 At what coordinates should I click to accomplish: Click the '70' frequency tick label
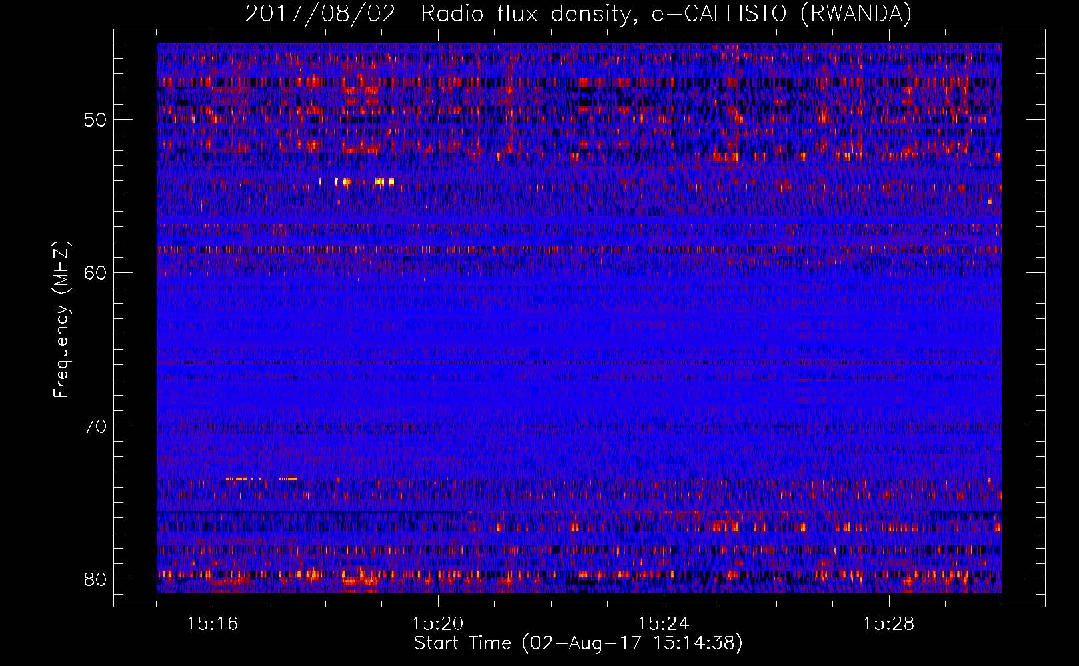(x=96, y=426)
